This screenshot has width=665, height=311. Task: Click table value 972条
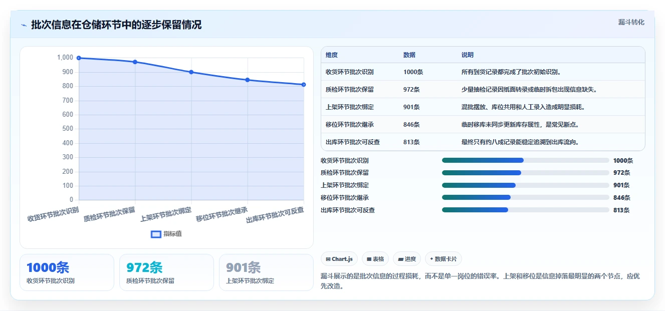click(412, 90)
